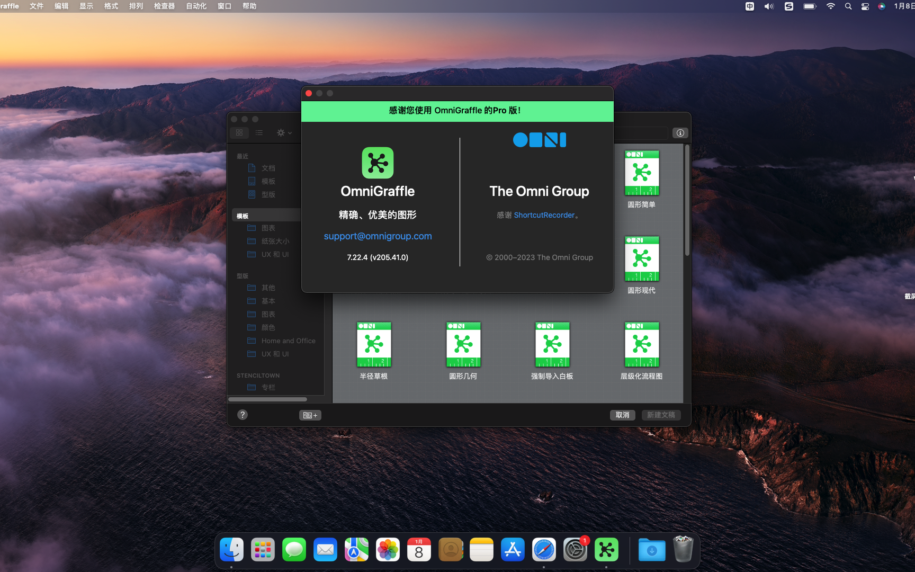Select the 层级化流程图 template thumbnail
915x572 pixels.
(x=641, y=345)
